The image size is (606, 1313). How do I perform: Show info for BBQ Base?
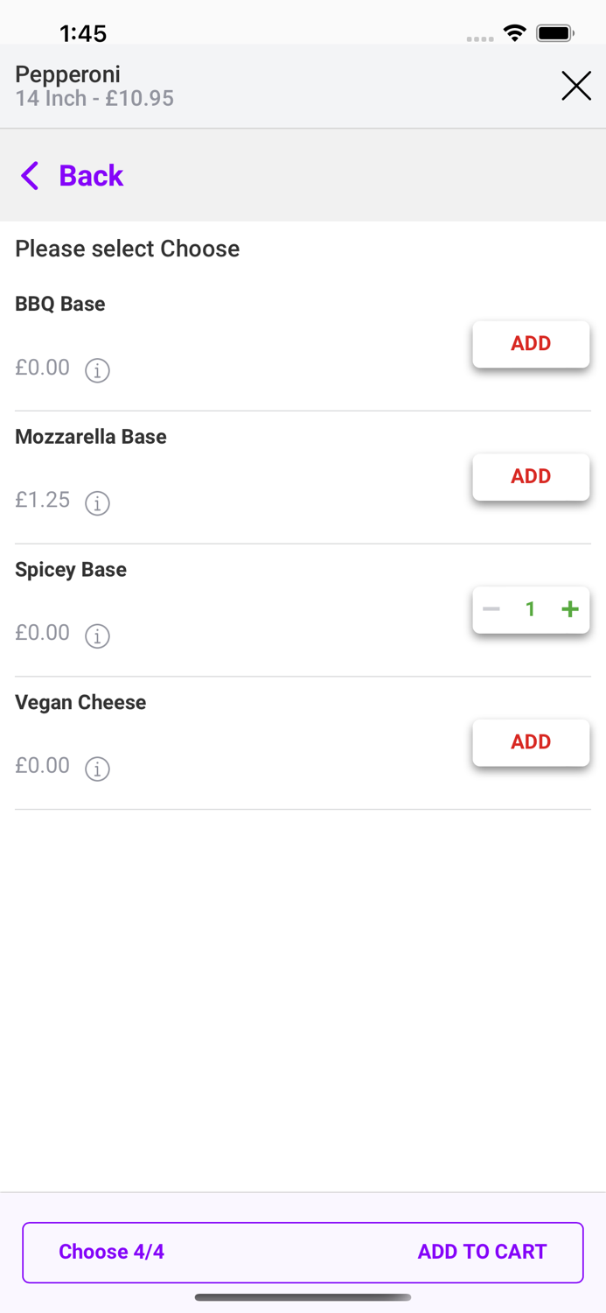pyautogui.click(x=97, y=370)
